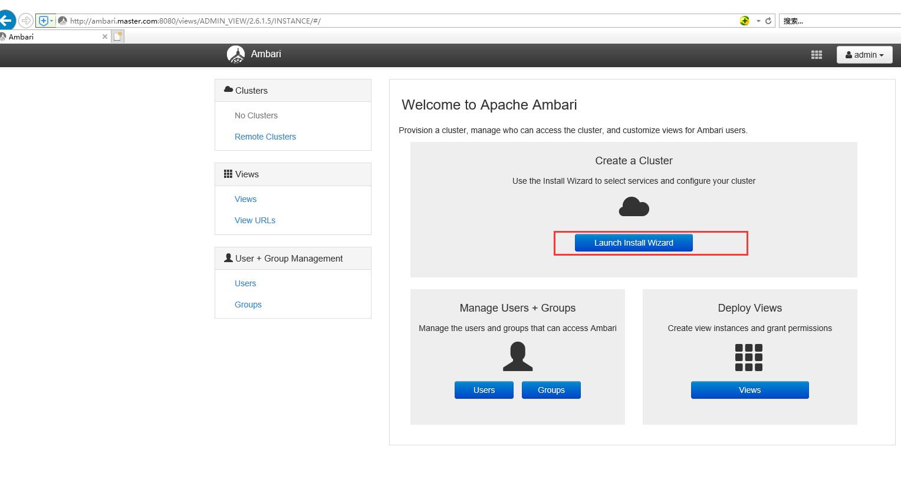Click the No Clusters text
This screenshot has height=483, width=901.
256,115
